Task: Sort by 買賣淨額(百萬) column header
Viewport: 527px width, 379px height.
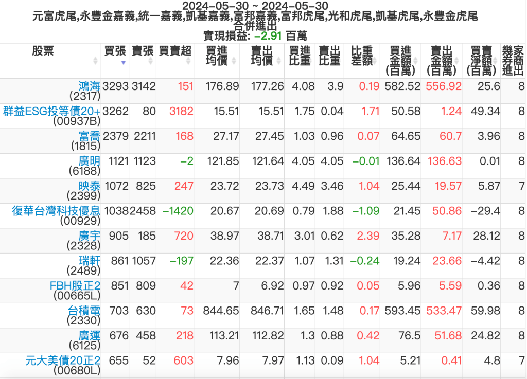Action: 481,60
